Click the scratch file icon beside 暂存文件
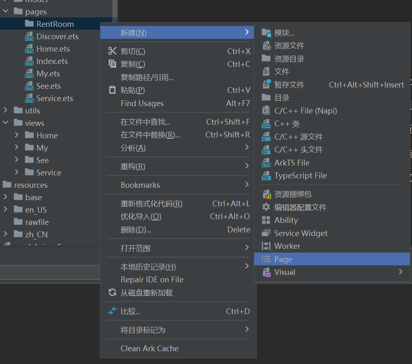 [x=267, y=84]
